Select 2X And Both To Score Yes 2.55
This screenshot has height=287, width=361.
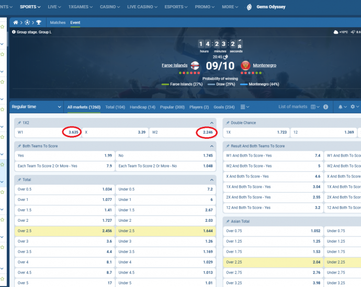(x=273, y=197)
